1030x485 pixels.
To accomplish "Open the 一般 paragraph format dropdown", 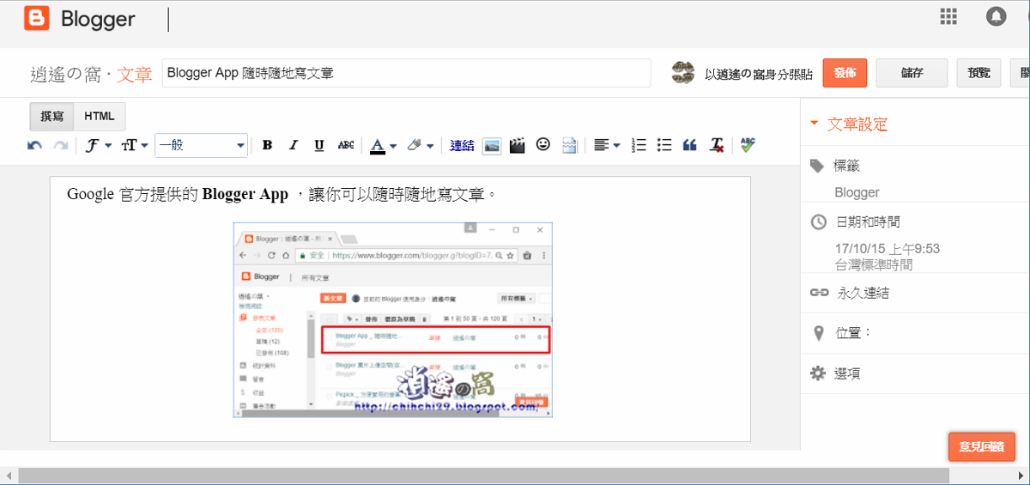I will tap(202, 146).
